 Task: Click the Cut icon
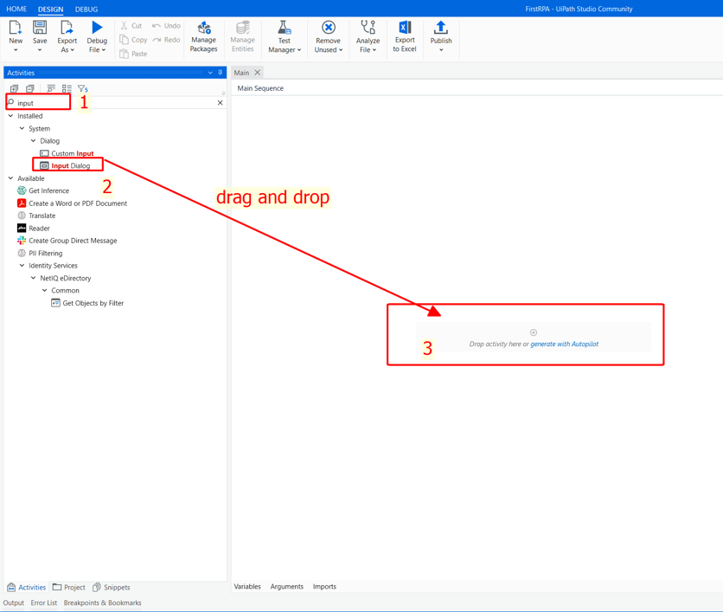coord(124,26)
